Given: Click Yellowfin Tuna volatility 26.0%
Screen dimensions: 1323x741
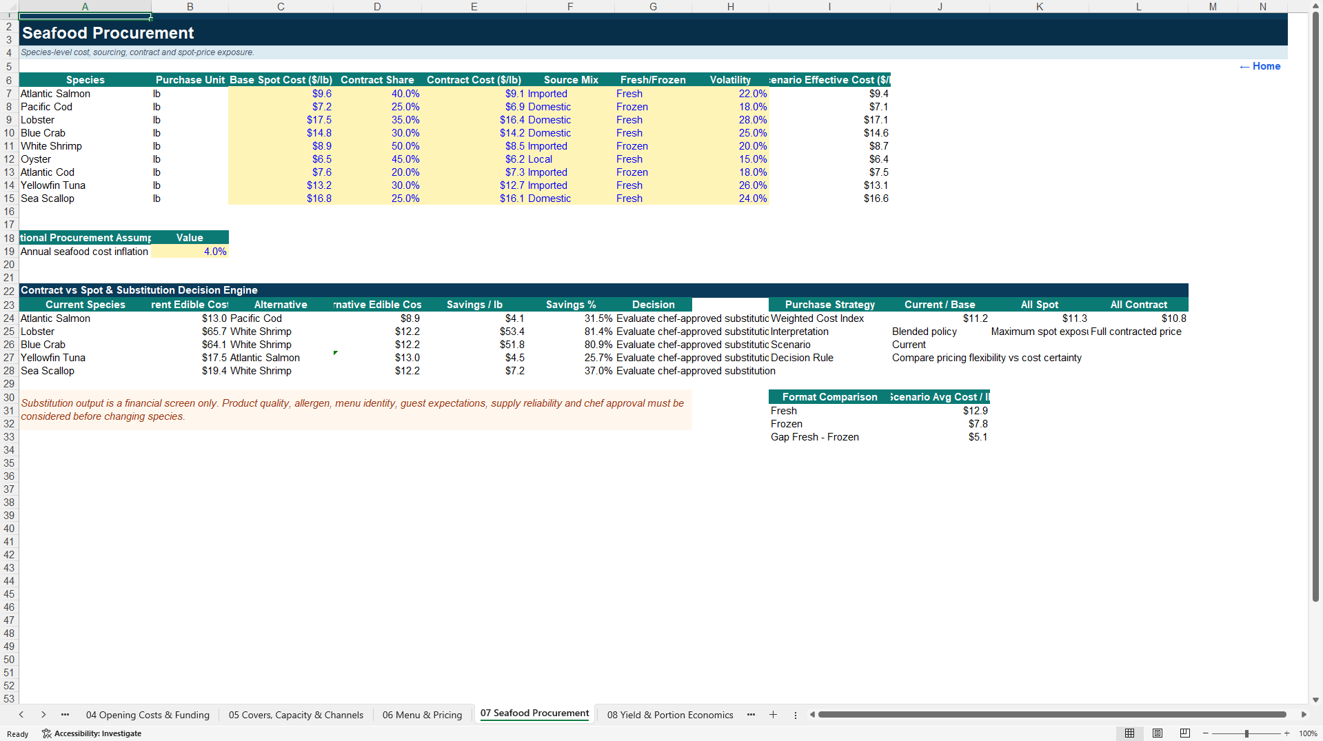Looking at the screenshot, I should (730, 185).
